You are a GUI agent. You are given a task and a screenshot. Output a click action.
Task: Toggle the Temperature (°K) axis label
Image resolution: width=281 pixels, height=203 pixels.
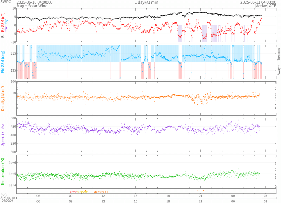3,171
